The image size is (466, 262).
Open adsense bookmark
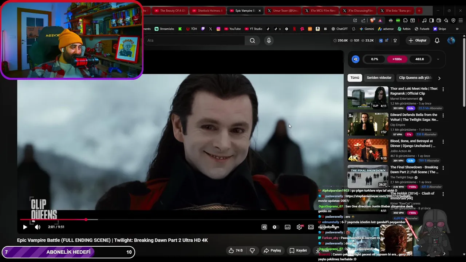click(x=386, y=29)
